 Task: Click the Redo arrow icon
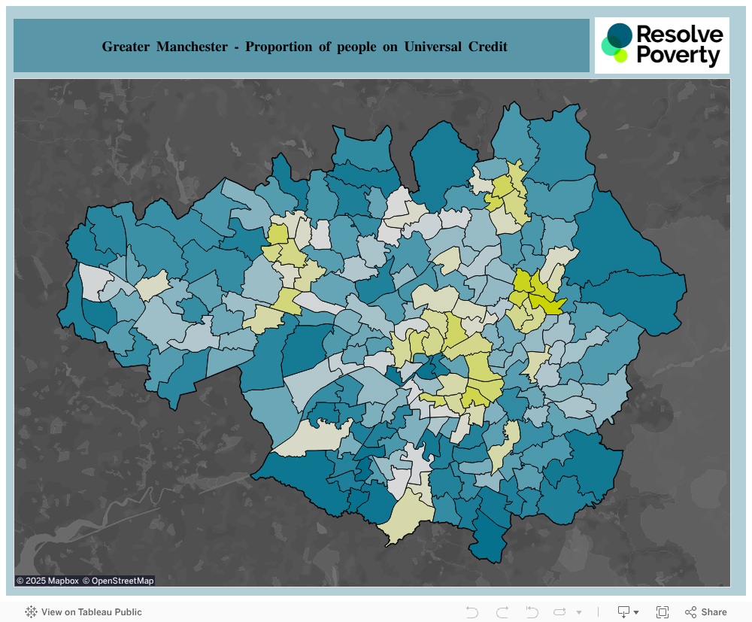[502, 612]
